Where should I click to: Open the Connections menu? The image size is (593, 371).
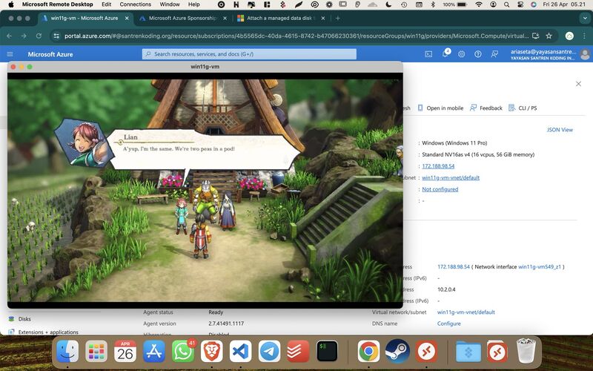136,4
